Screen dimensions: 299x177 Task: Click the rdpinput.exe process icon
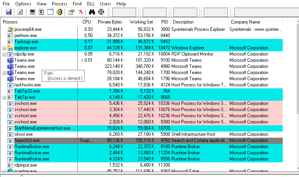click(10, 165)
